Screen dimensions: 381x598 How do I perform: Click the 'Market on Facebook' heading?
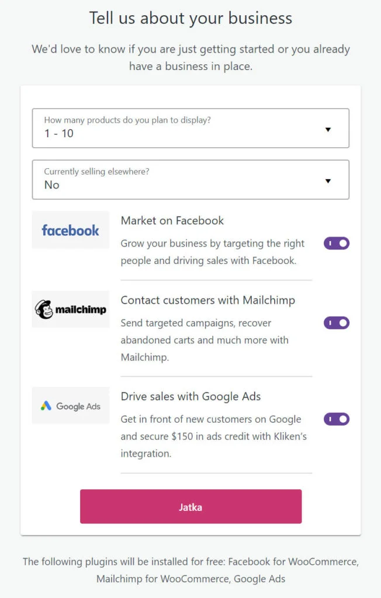(x=172, y=220)
